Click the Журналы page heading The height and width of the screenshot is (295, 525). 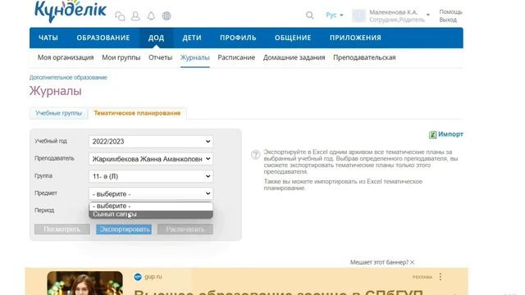(55, 91)
